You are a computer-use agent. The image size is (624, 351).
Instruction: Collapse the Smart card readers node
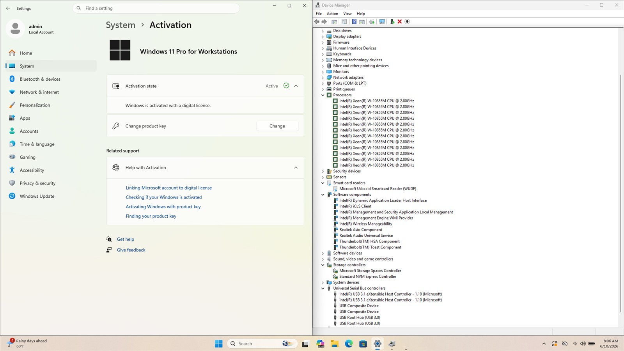point(323,183)
